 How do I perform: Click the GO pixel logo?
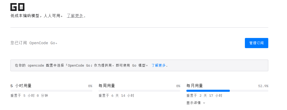coord(17,7)
